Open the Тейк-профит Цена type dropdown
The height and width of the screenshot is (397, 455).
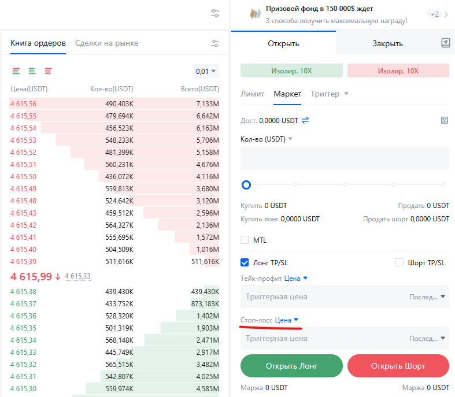pos(295,279)
